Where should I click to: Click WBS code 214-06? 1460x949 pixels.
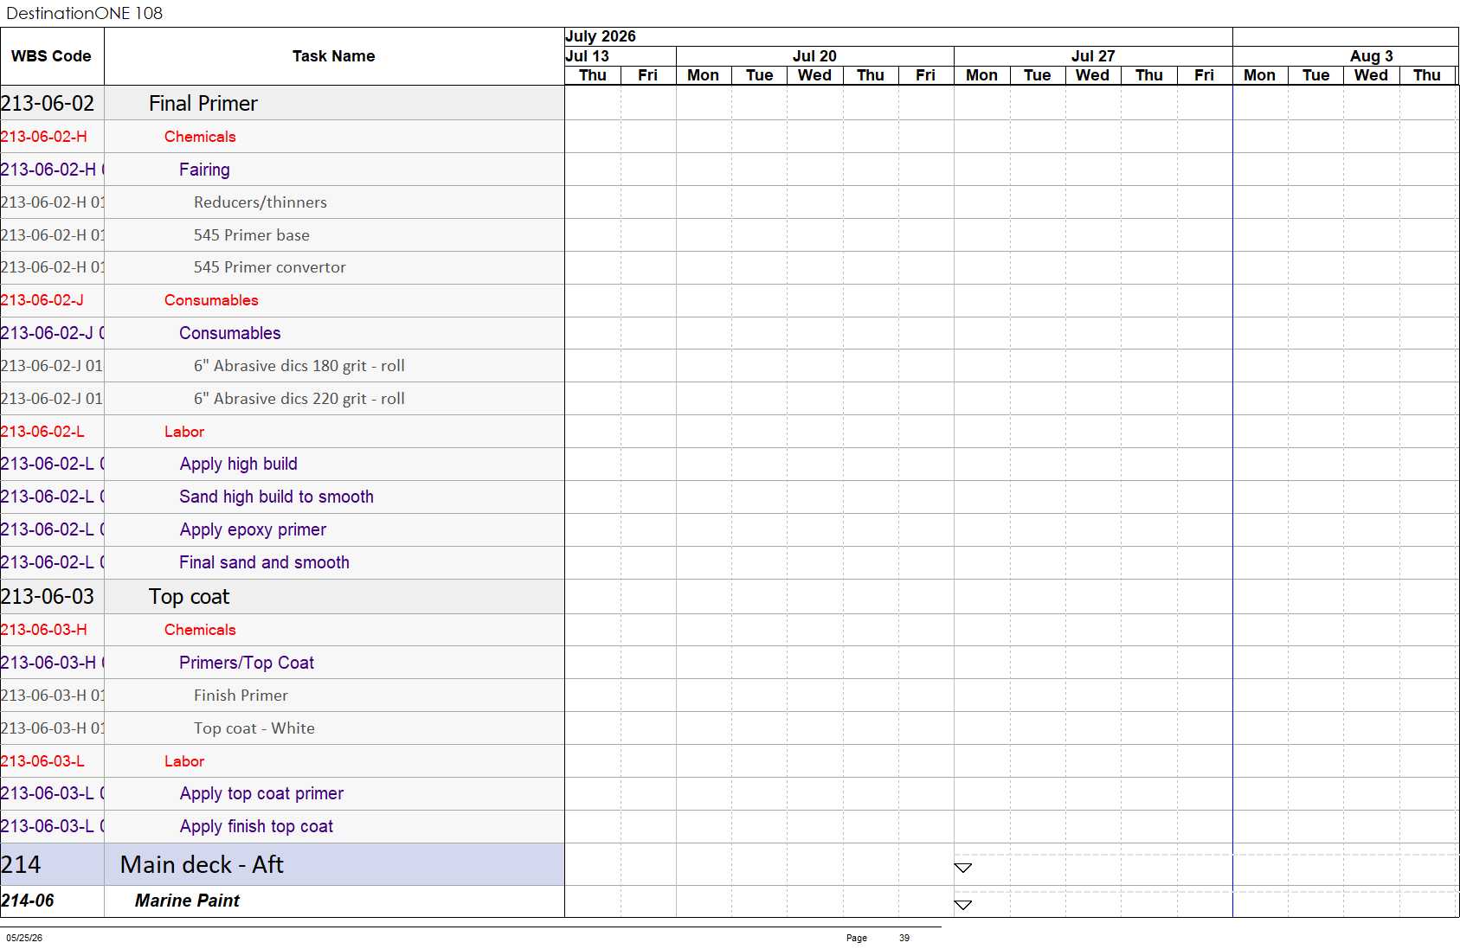[x=28, y=901]
